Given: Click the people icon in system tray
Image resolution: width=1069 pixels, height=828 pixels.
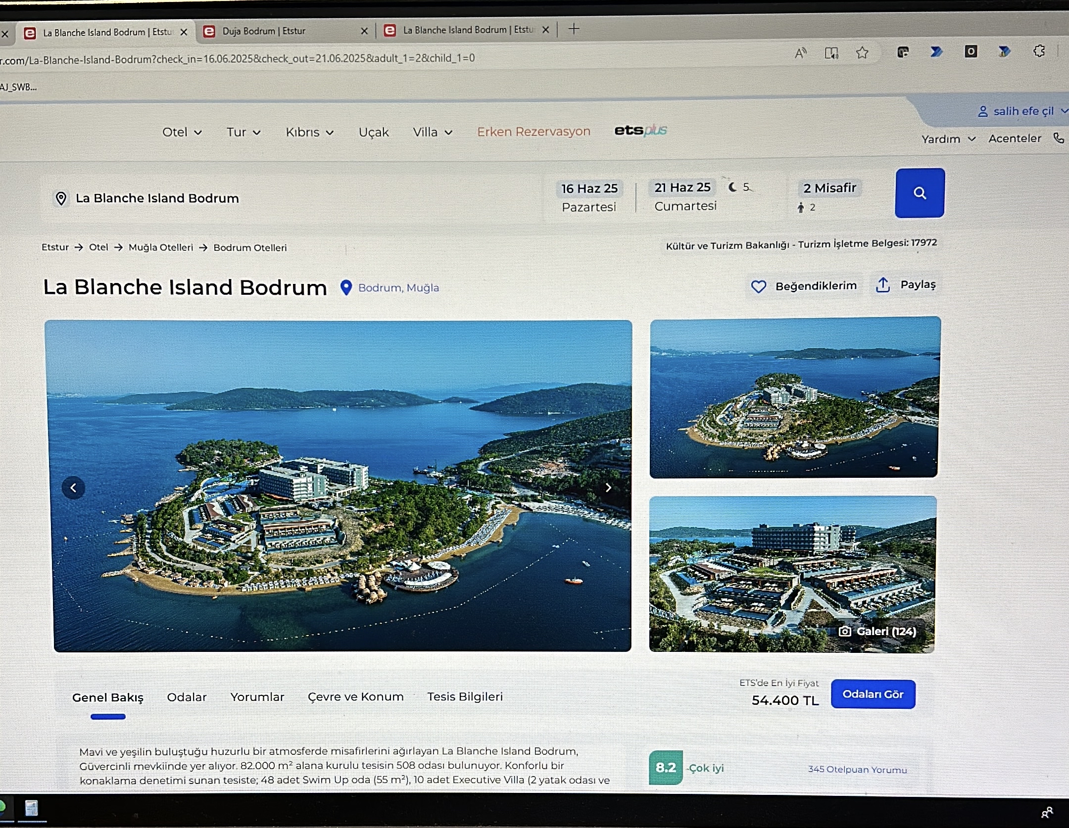Looking at the screenshot, I should [1047, 812].
